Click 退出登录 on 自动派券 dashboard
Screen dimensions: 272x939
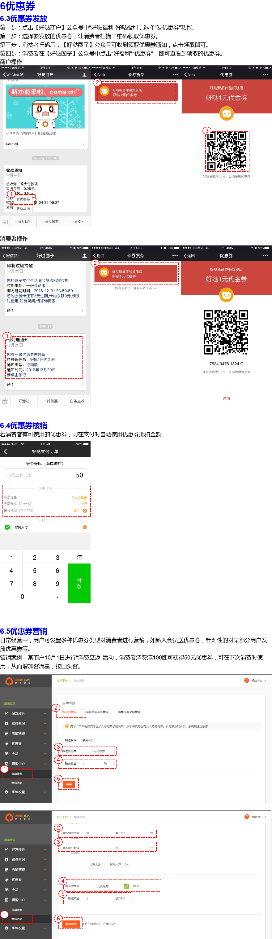(x=10, y=703)
